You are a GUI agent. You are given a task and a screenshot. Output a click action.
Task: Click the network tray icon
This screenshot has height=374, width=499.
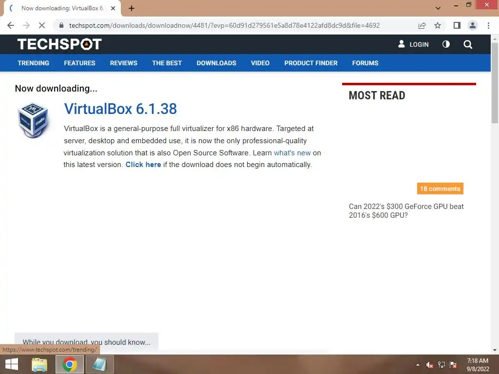(x=441, y=365)
